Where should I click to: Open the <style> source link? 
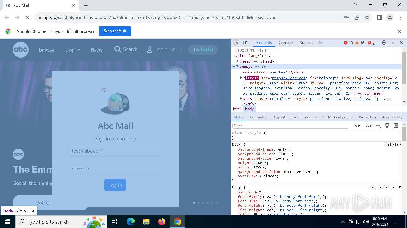tap(393, 144)
